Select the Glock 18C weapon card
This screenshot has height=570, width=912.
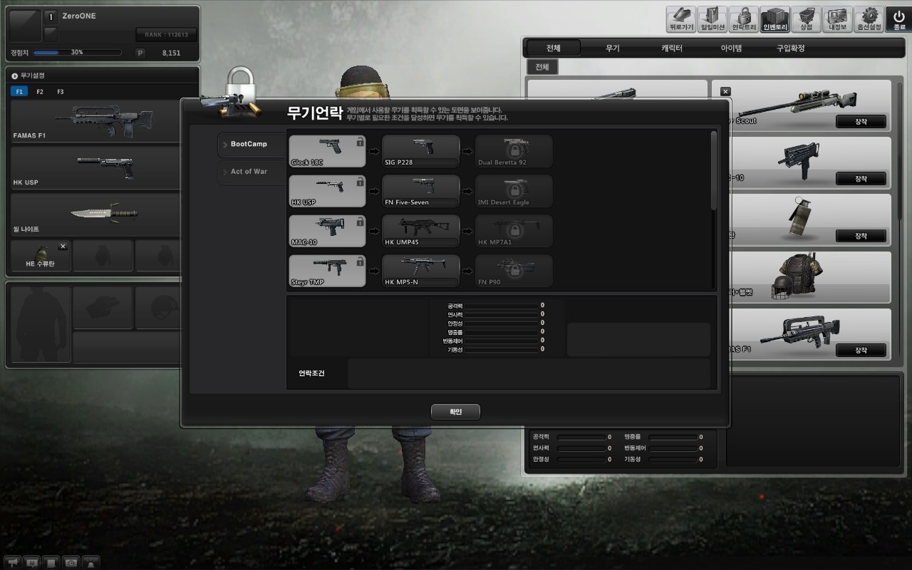click(327, 151)
